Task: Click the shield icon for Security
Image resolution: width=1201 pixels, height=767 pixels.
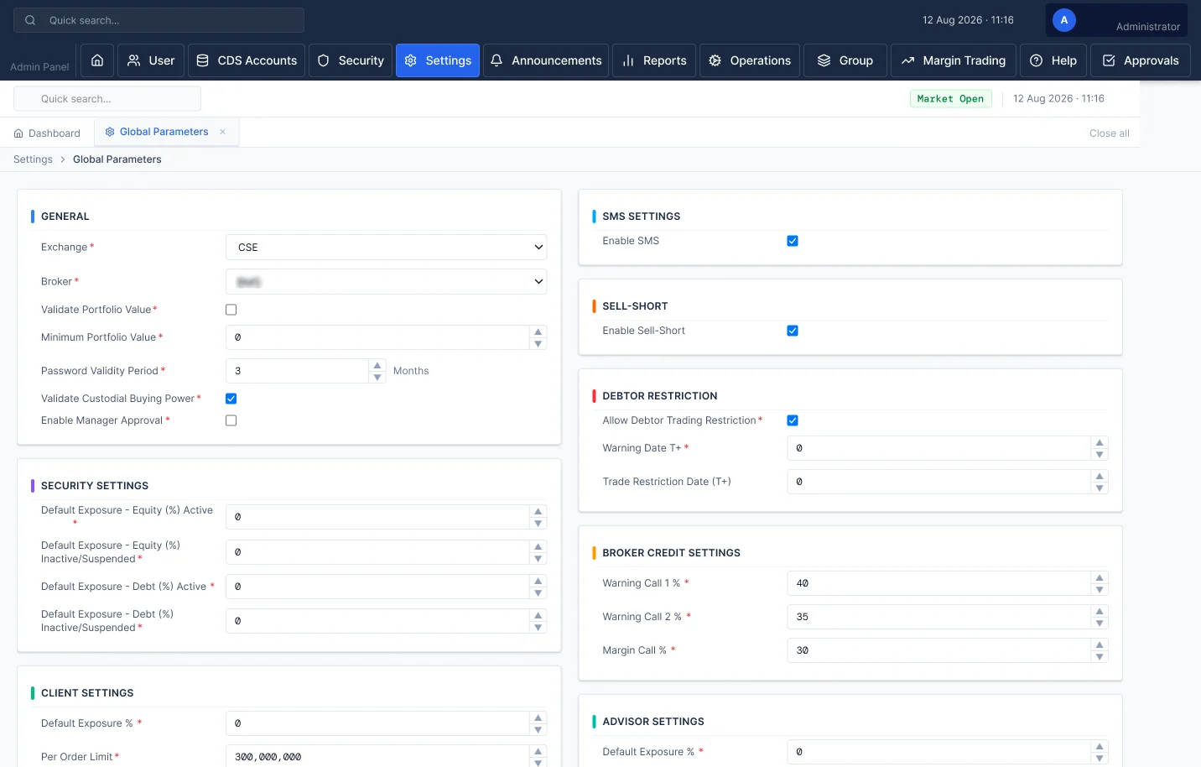Action: 324,60
